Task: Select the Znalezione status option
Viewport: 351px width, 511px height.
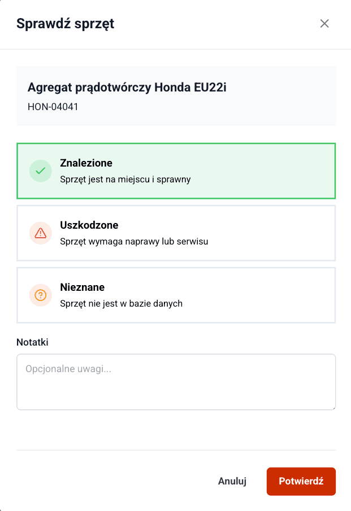Action: pyautogui.click(x=175, y=171)
